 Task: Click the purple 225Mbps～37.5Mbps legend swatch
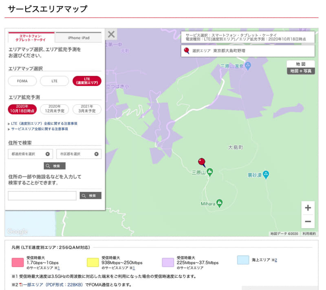168,262
